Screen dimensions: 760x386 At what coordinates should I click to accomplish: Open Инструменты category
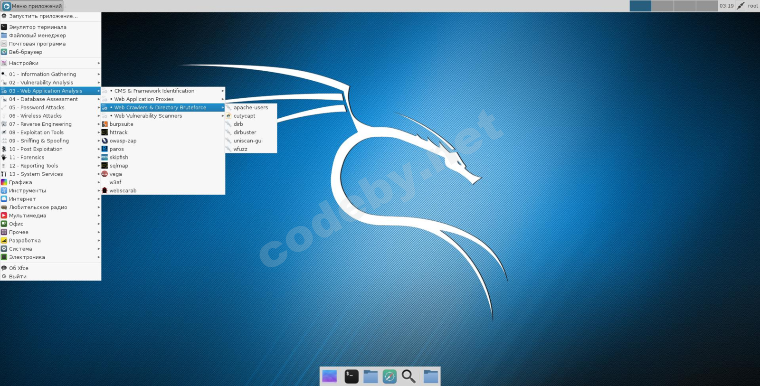(x=50, y=190)
